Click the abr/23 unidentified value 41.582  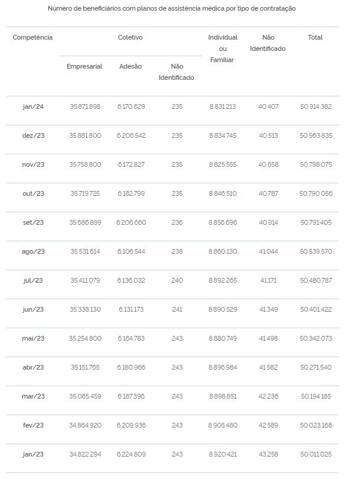[x=268, y=367]
